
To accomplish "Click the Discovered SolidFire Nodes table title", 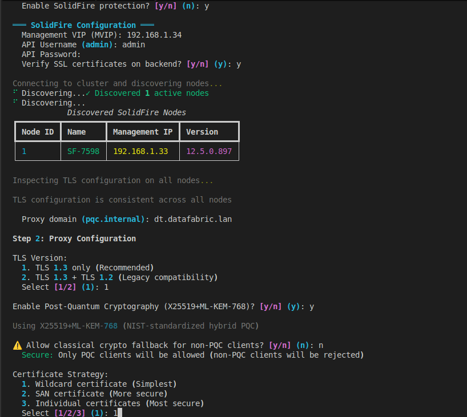I will pos(126,112).
